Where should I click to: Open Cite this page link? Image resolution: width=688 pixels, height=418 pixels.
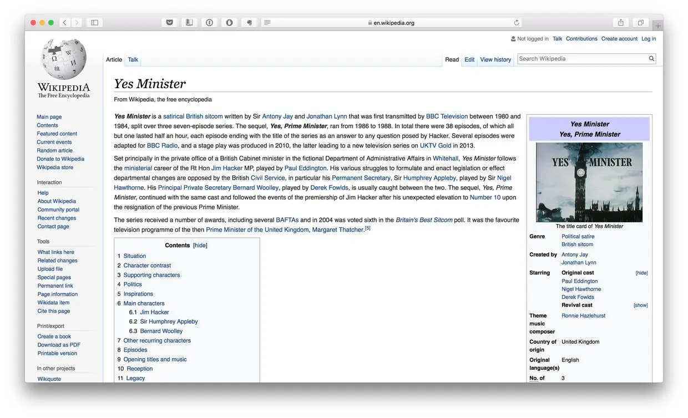pos(54,311)
